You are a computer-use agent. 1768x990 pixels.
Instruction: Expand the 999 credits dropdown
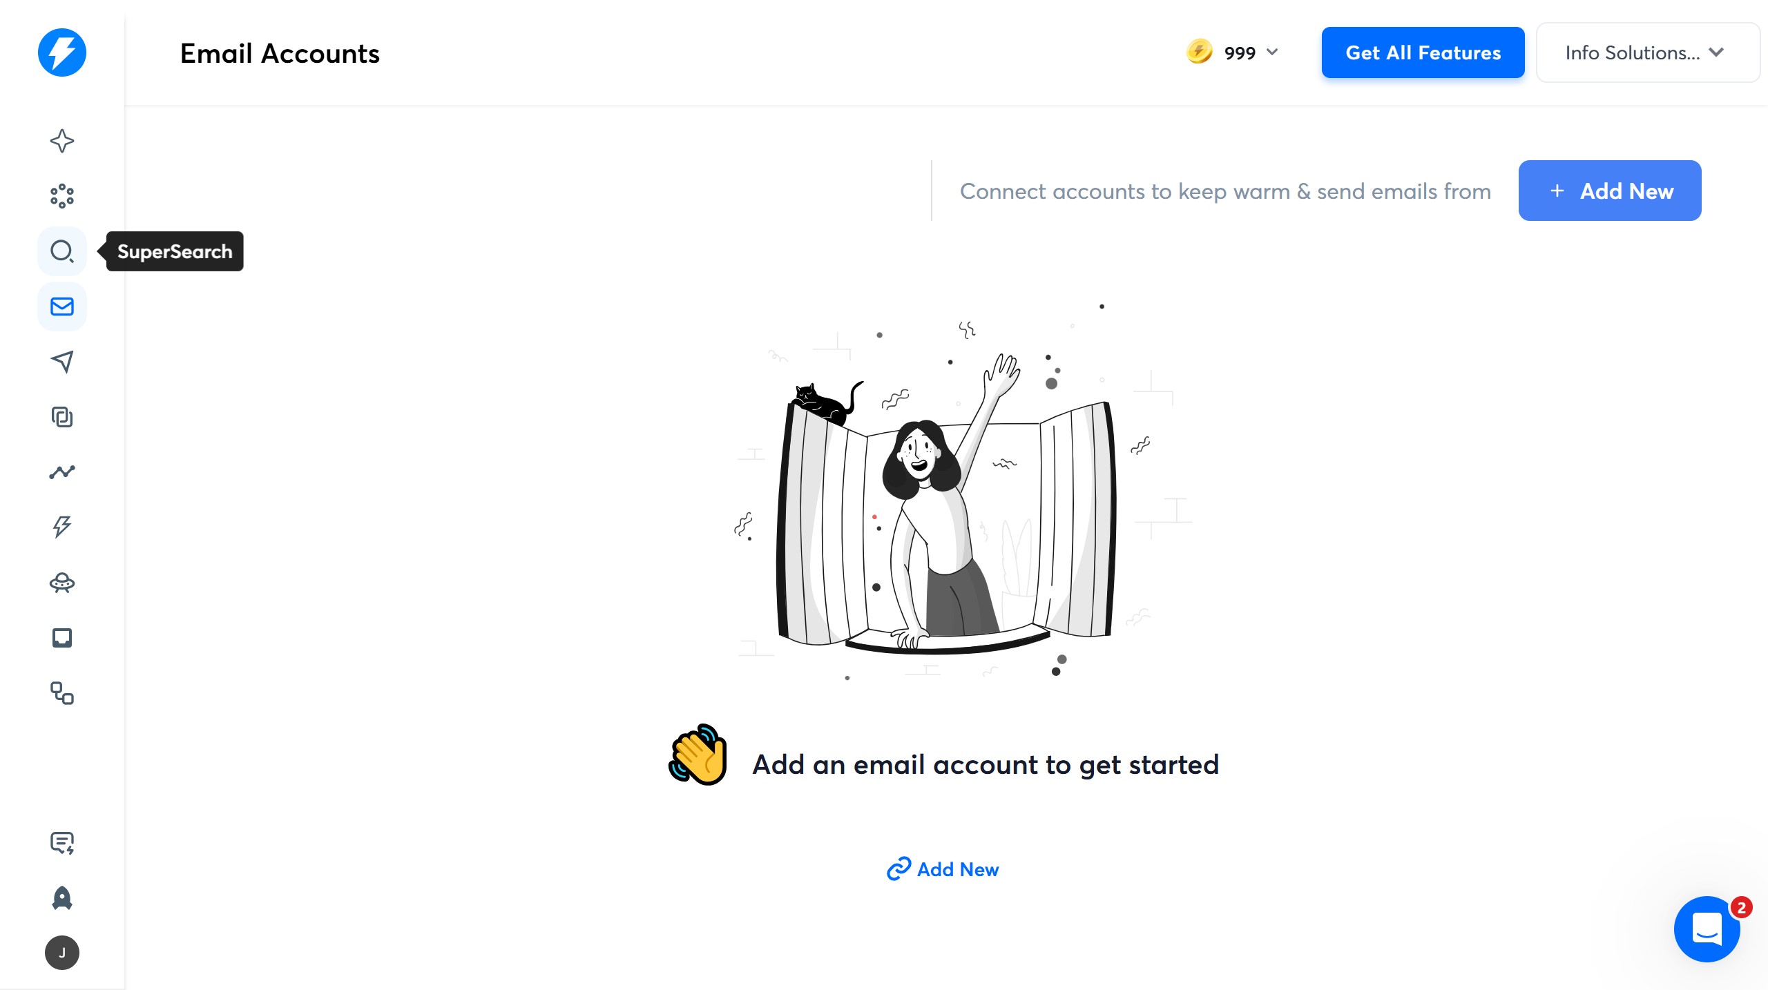1233,52
